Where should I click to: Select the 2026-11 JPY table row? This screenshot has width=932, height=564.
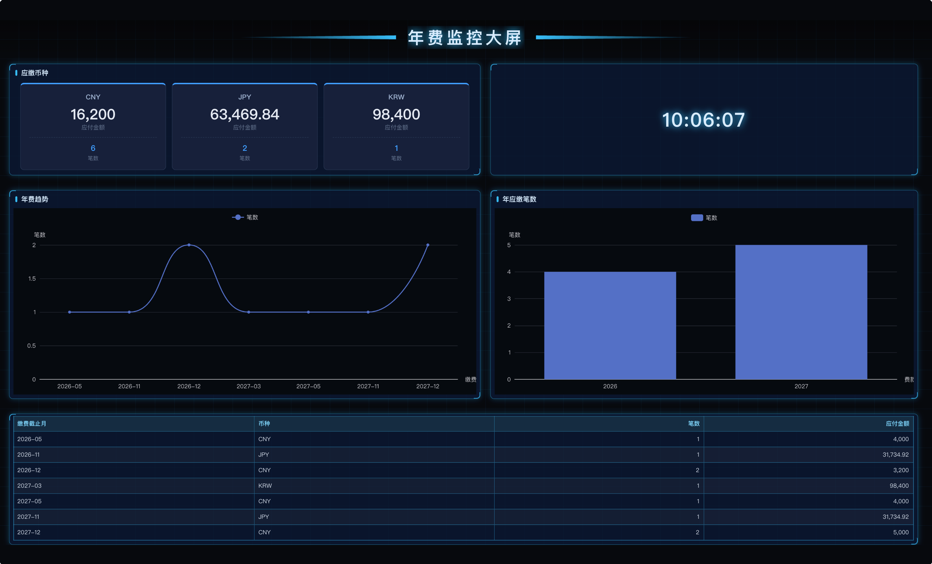[463, 454]
